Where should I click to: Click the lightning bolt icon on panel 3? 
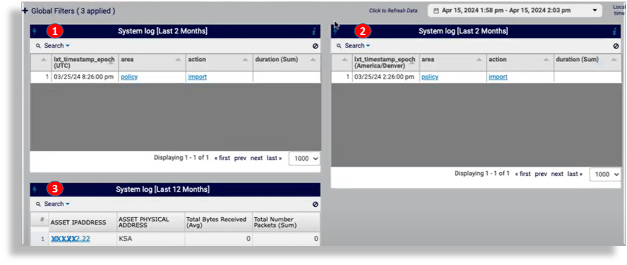(x=35, y=189)
